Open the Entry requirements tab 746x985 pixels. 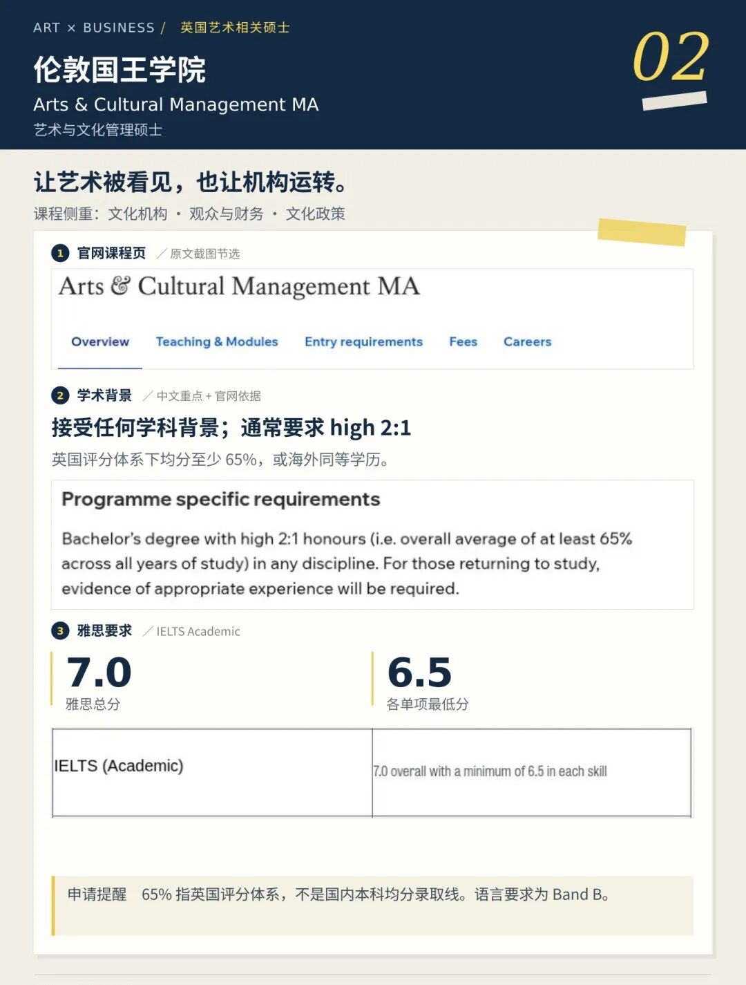tap(363, 341)
